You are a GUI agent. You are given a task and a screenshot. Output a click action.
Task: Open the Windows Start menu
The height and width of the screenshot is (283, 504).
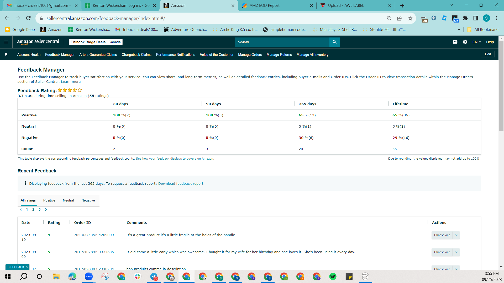(x=8, y=276)
